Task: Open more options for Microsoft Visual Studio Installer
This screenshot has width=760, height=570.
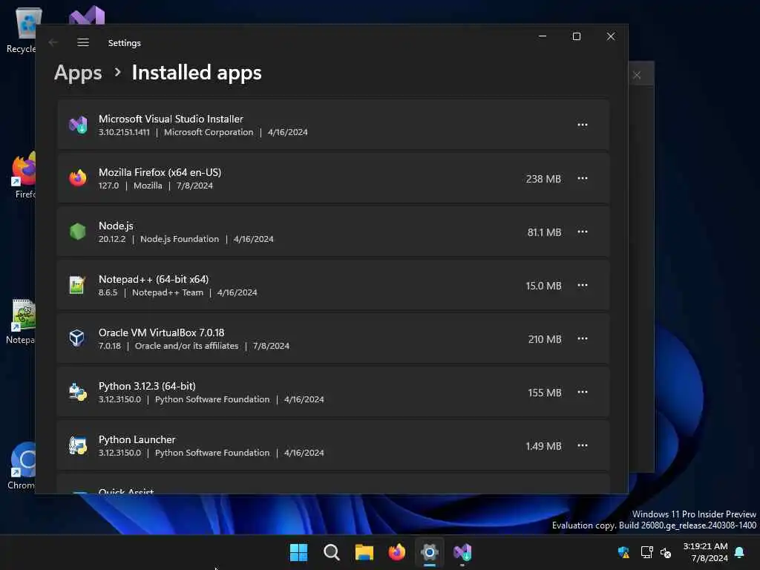Action: tap(582, 125)
